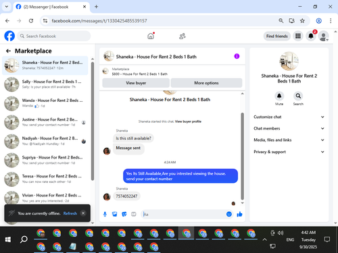This screenshot has width=338, height=253.
Task: Open the Chrome three-dot menu
Action: point(331,21)
